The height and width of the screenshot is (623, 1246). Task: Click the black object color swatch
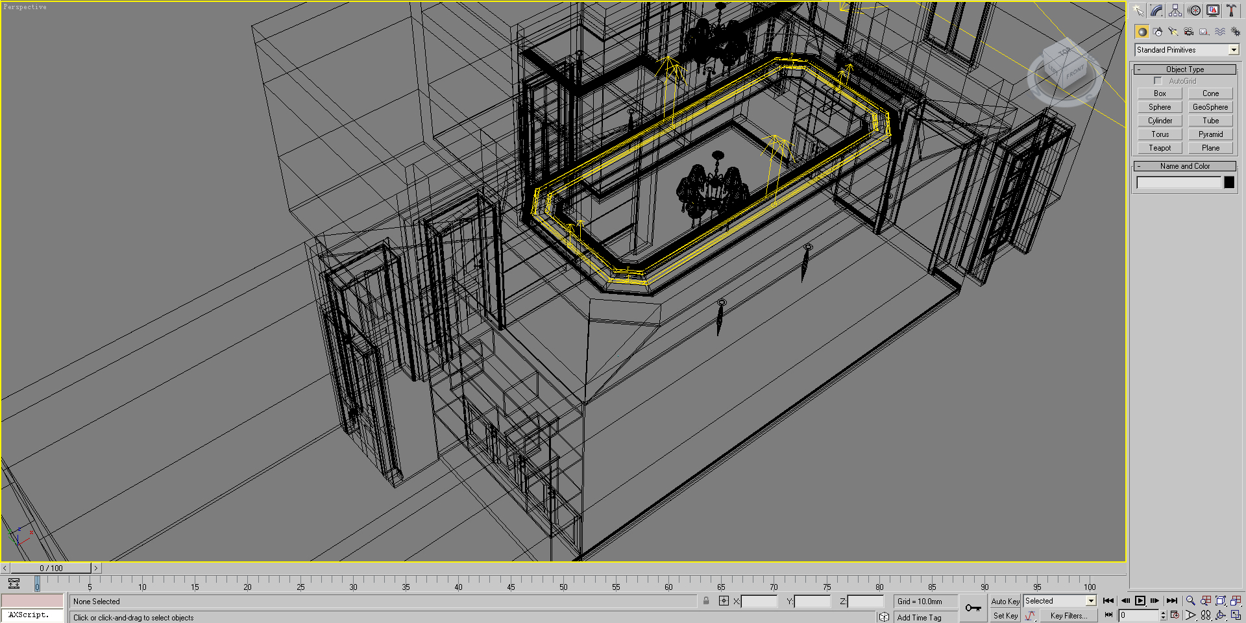[1229, 183]
